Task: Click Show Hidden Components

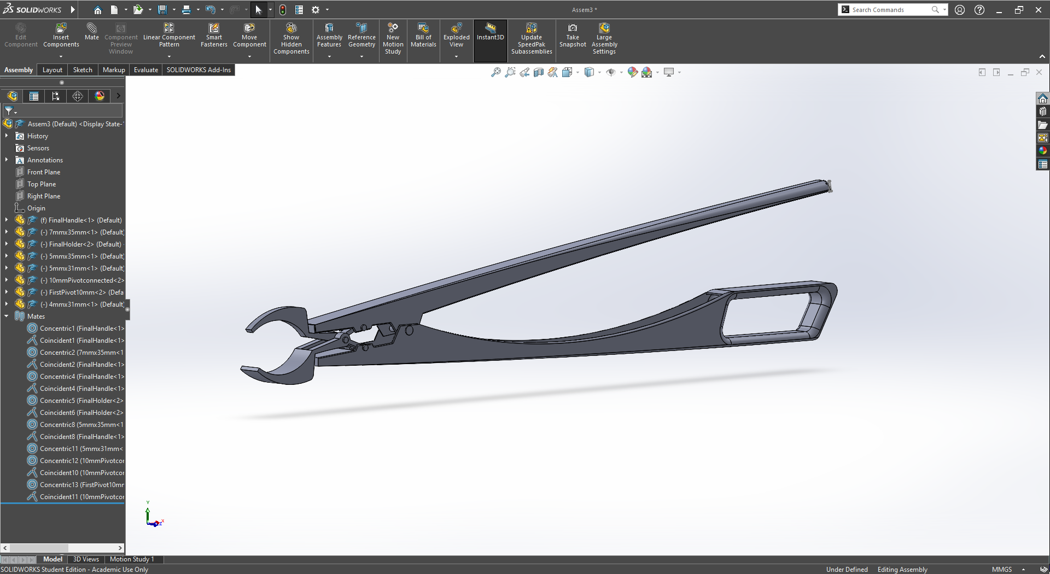Action: click(291, 38)
